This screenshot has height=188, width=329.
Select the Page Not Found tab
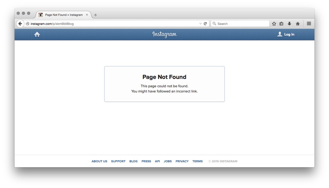[x=64, y=15]
